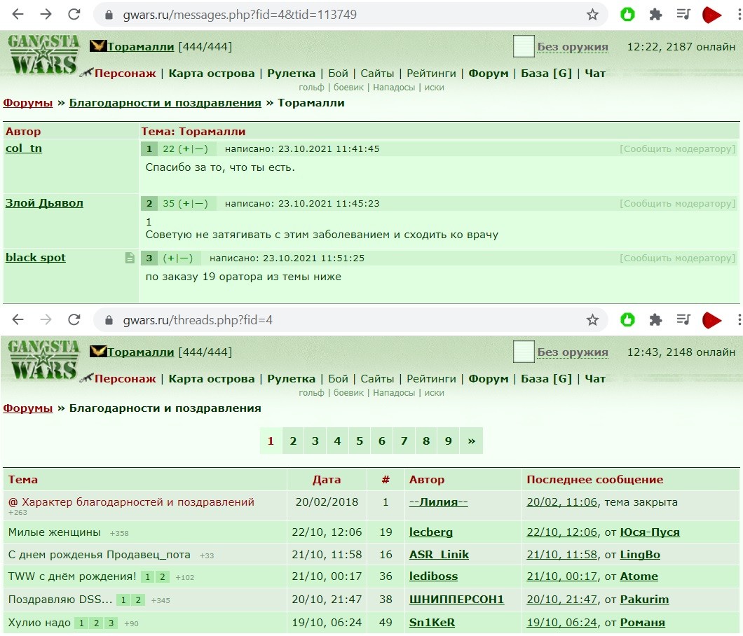Go to forum page 9 in pagination

[x=449, y=441]
